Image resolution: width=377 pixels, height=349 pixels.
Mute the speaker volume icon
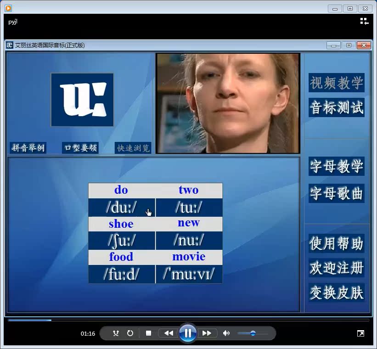click(x=226, y=333)
